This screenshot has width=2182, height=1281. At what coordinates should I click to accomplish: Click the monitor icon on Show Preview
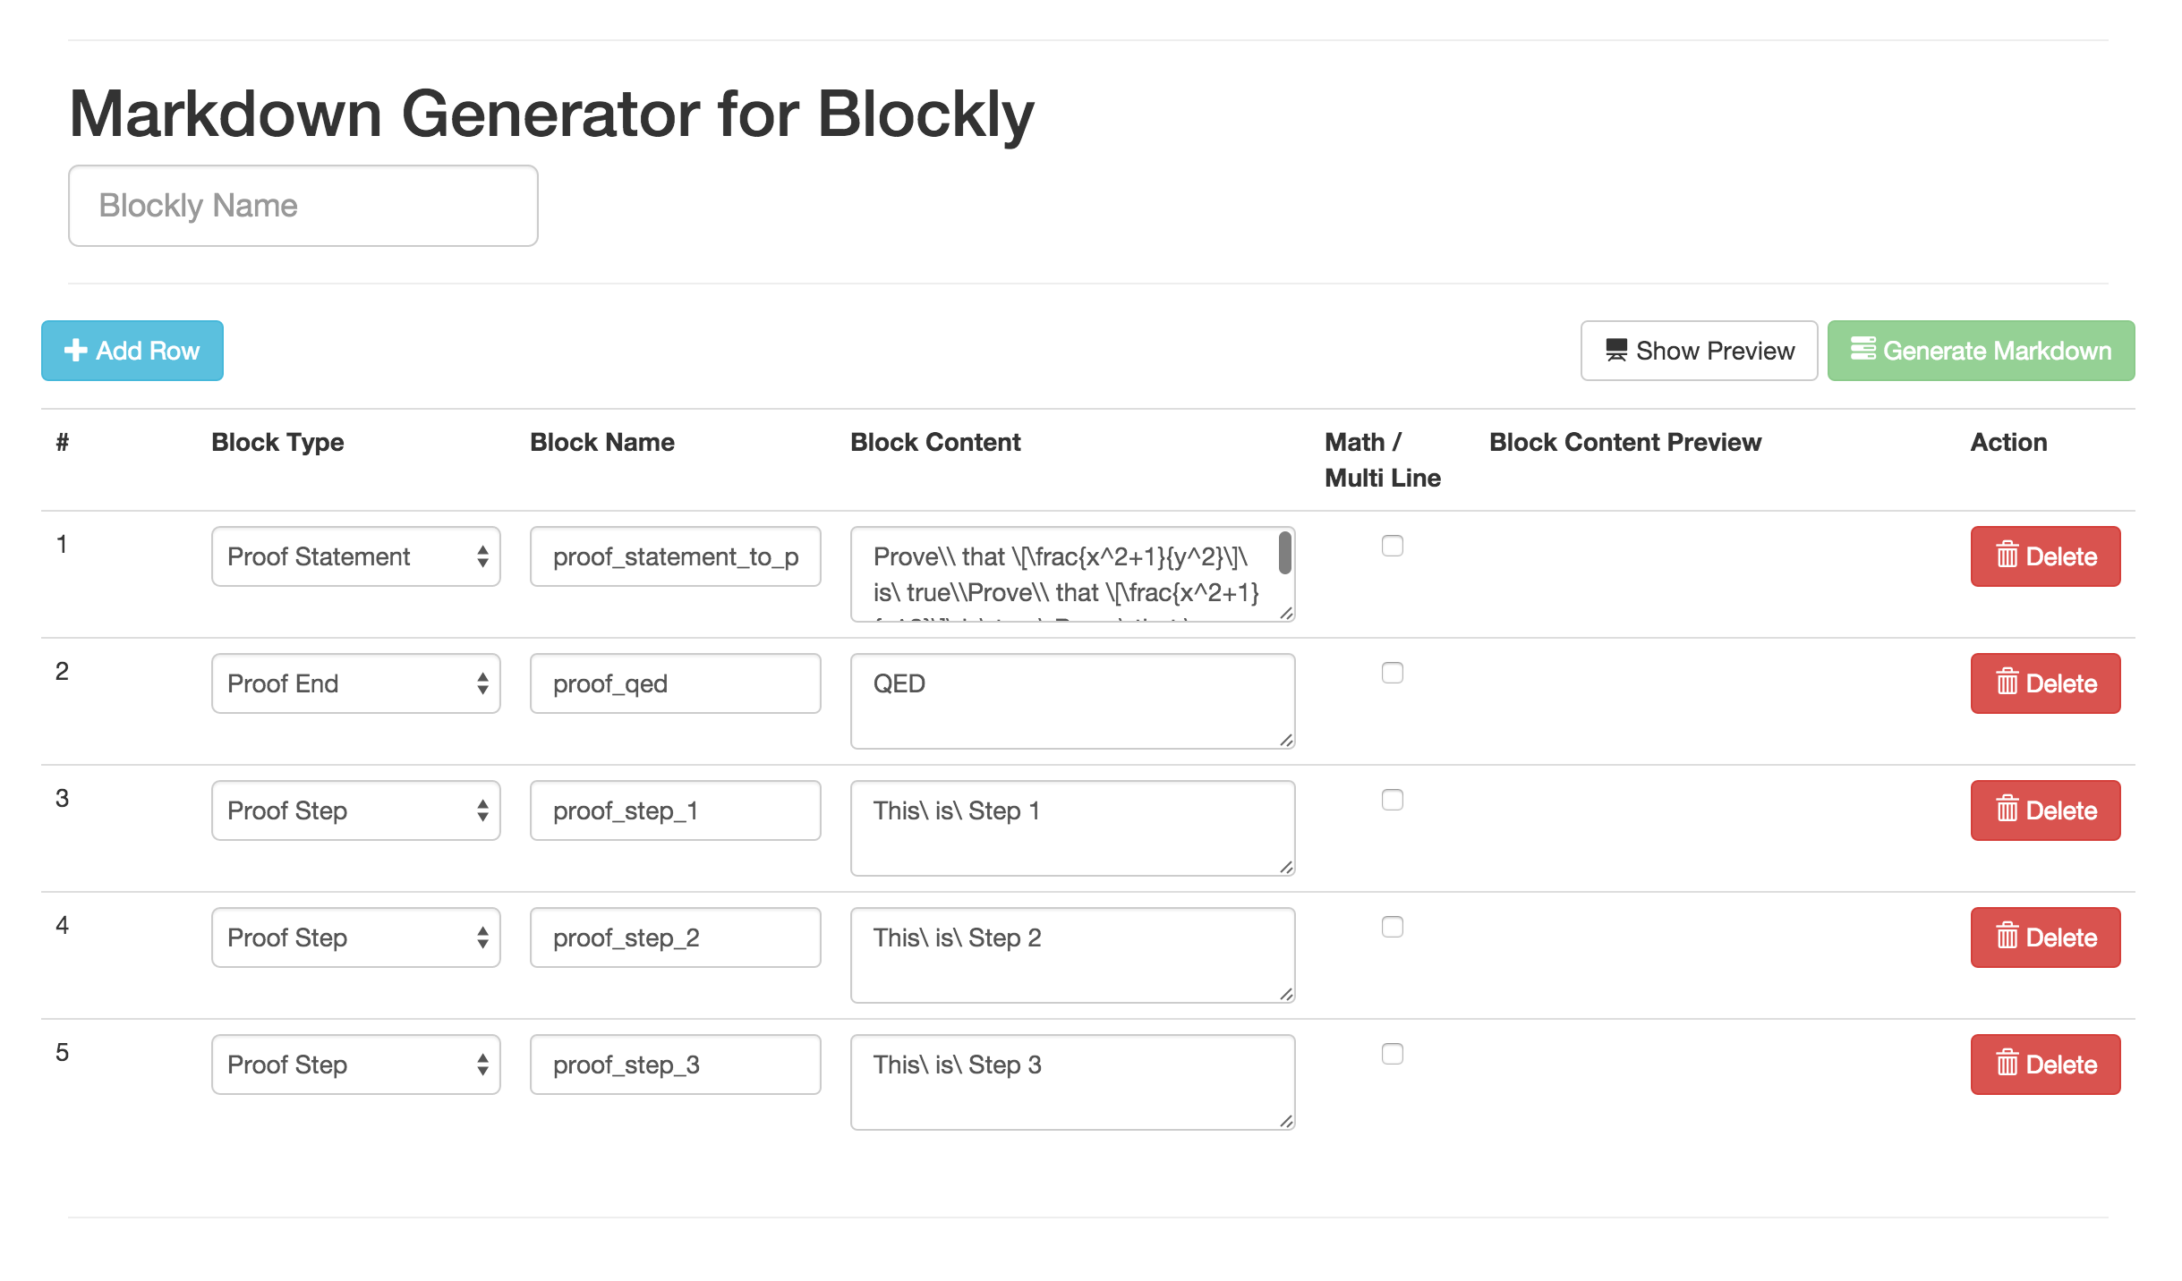point(1615,350)
